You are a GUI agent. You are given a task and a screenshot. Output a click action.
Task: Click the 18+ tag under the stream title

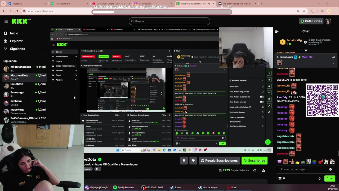click(98, 169)
